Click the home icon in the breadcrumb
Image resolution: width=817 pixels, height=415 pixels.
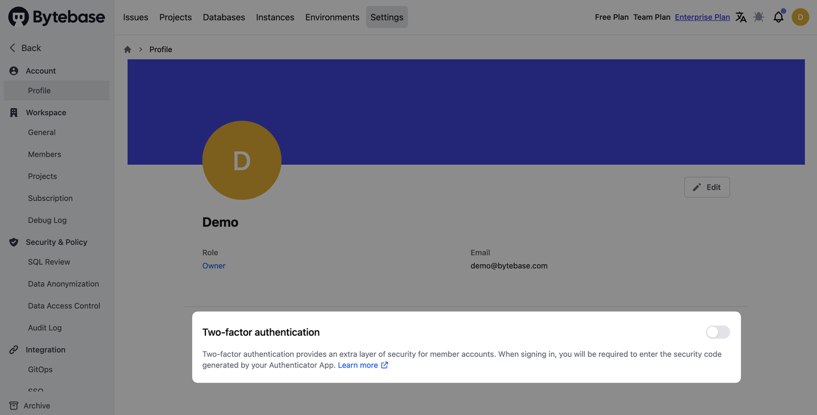click(127, 49)
